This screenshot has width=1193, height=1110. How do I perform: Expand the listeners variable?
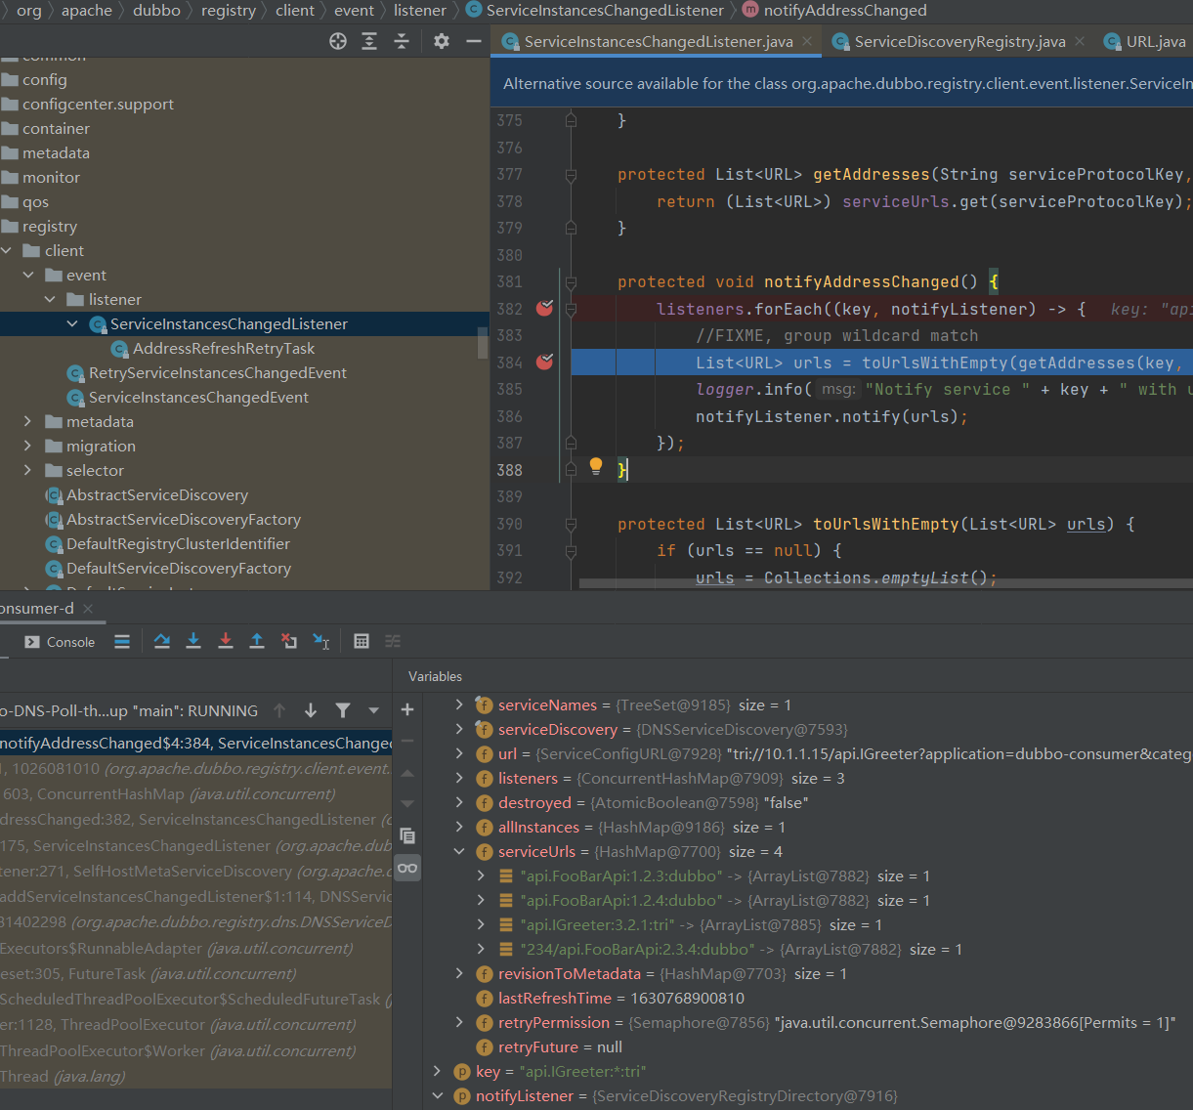[459, 778]
